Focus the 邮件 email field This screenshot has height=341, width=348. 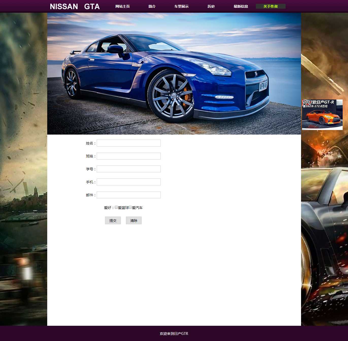(x=129, y=195)
